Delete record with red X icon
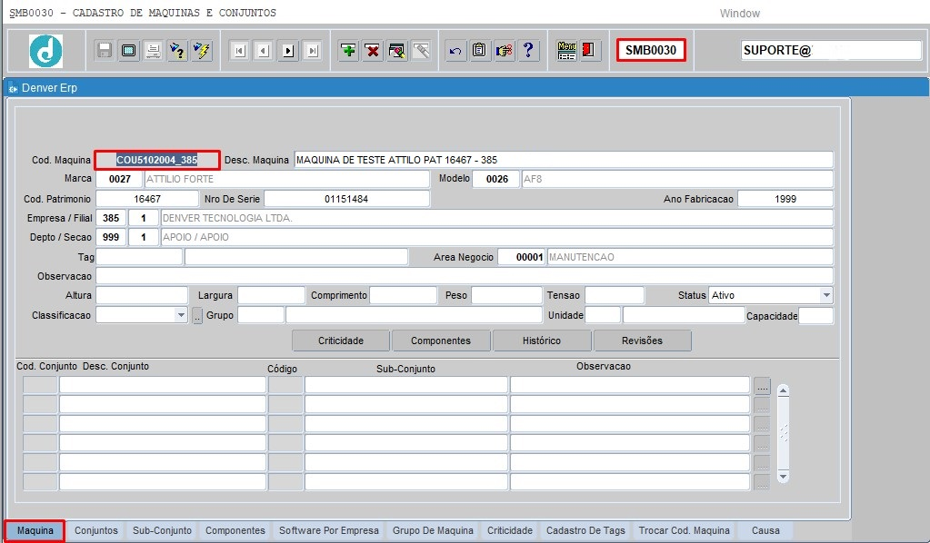930x543 pixels. (373, 51)
